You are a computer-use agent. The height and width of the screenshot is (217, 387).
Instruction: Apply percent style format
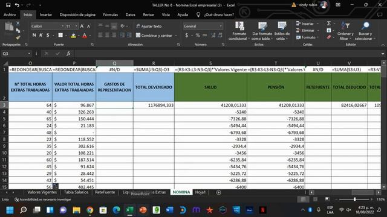pyautogui.click(x=198, y=36)
